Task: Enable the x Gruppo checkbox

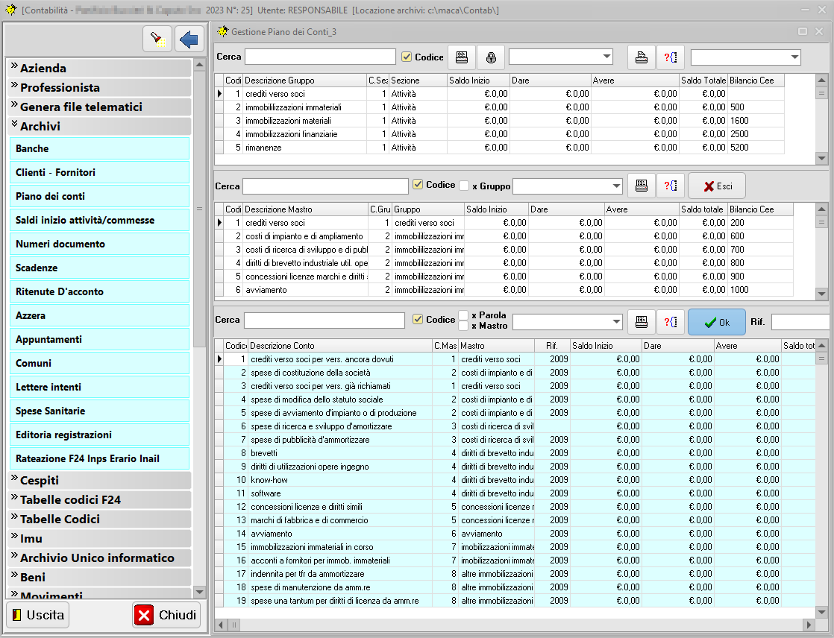Action: [464, 186]
